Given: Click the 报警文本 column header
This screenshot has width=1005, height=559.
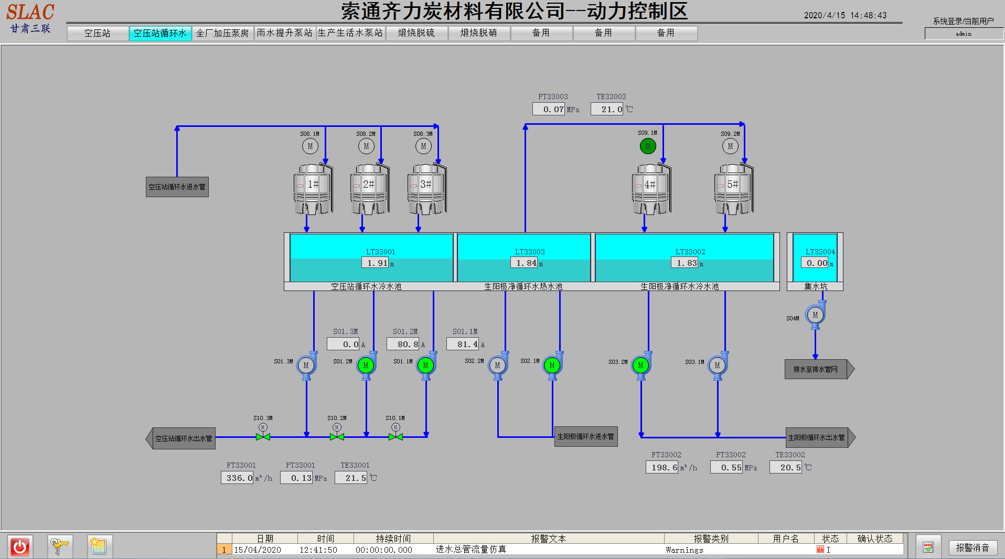Looking at the screenshot, I should [549, 539].
